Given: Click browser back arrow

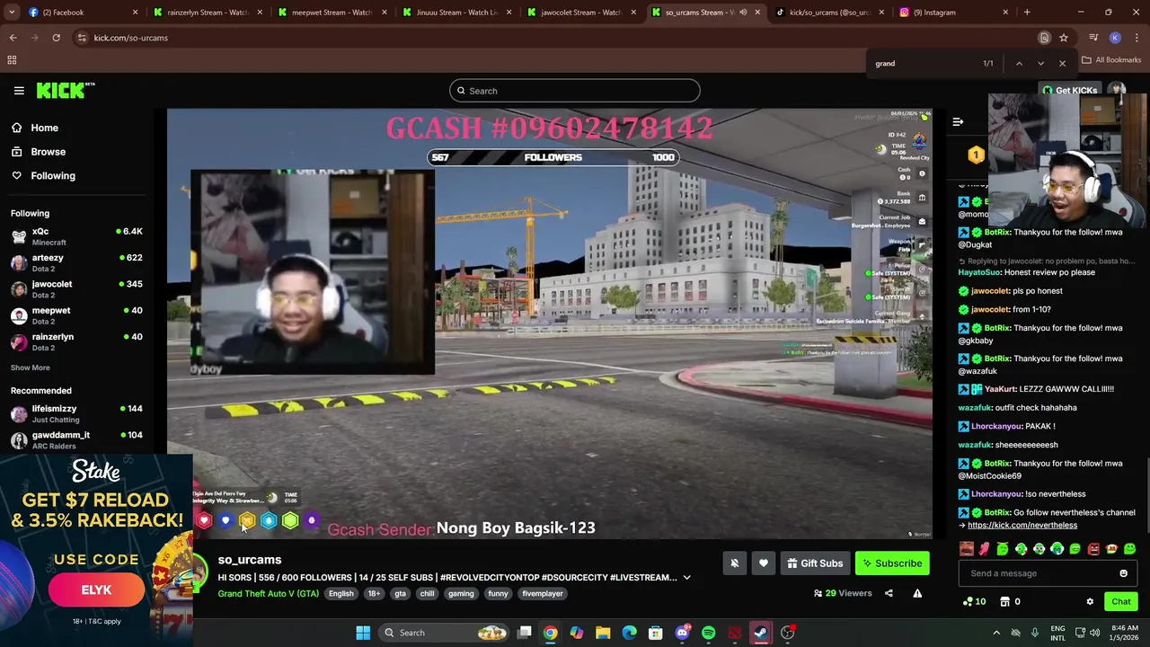Looking at the screenshot, I should tap(13, 38).
